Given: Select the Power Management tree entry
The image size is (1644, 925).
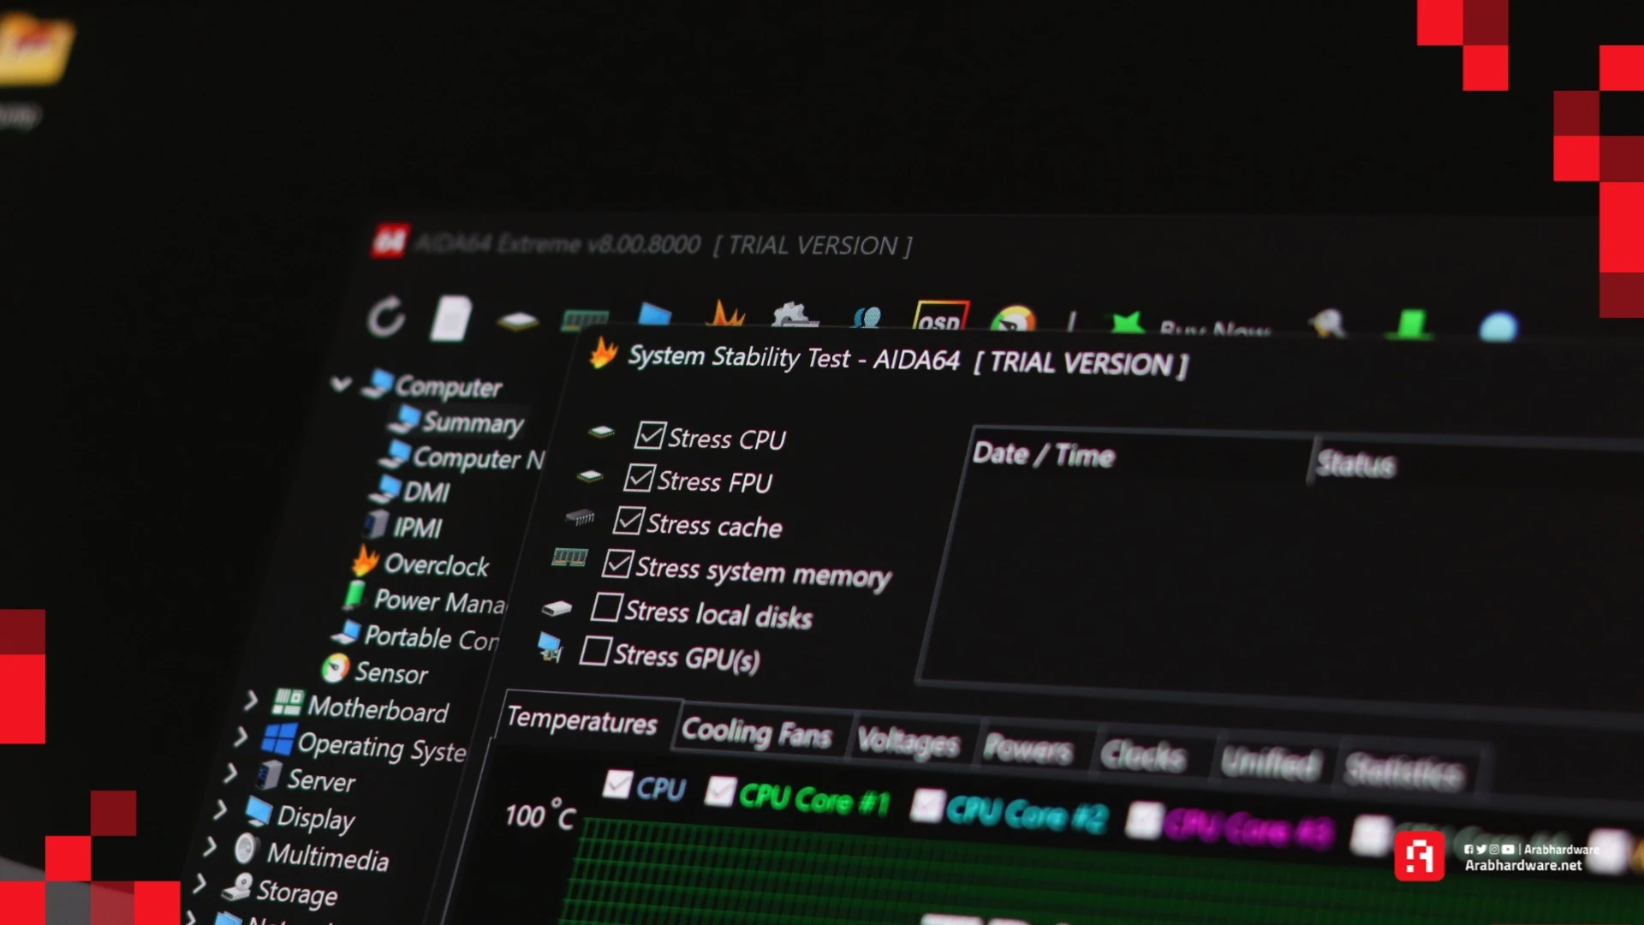Looking at the screenshot, I should point(438,602).
